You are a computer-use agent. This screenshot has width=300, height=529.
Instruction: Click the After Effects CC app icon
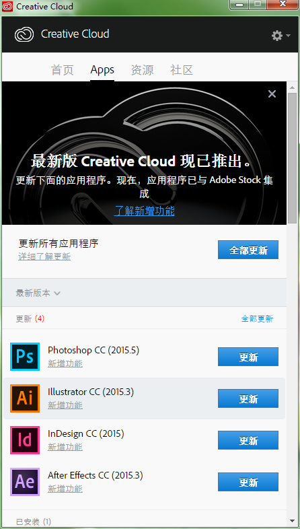tap(25, 482)
